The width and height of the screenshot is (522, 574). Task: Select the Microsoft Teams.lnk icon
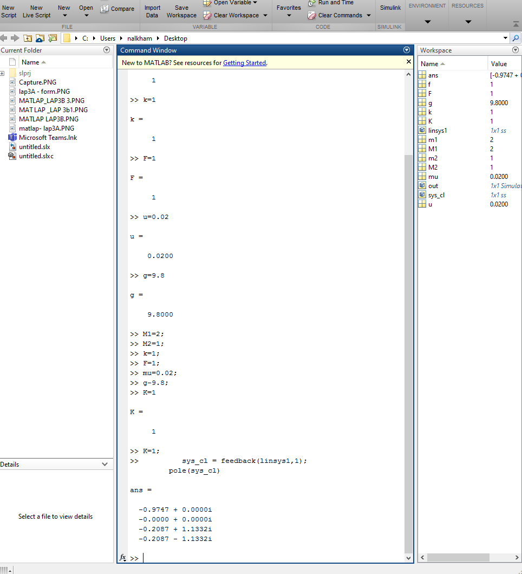point(12,138)
